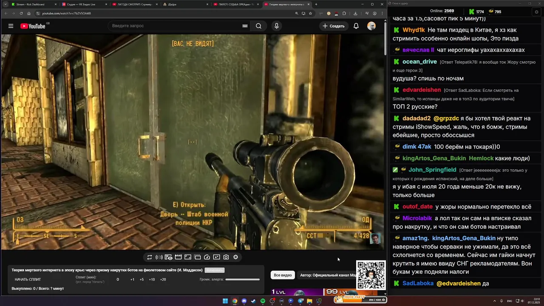Click the card-with-eye icon in toolbar

(169, 257)
